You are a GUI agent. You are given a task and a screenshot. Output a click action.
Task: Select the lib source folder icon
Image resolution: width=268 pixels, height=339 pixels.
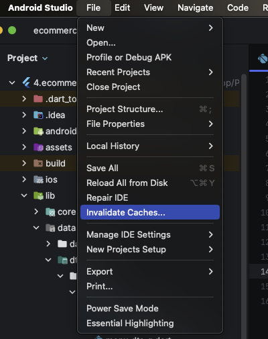coord(38,196)
